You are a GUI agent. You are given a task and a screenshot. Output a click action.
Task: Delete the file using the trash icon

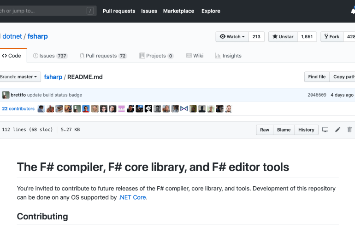(349, 130)
